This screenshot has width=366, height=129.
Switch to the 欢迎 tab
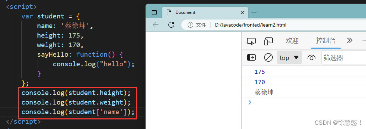pyautogui.click(x=292, y=41)
